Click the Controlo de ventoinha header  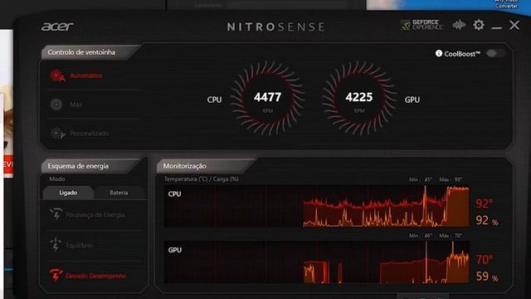click(x=81, y=52)
